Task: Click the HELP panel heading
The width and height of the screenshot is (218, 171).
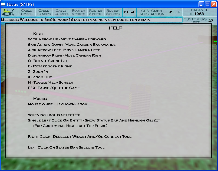Action: coord(115,28)
